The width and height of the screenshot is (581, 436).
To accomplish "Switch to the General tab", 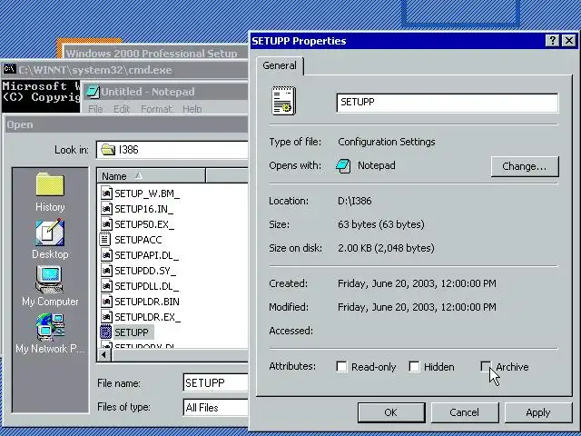I will point(280,65).
